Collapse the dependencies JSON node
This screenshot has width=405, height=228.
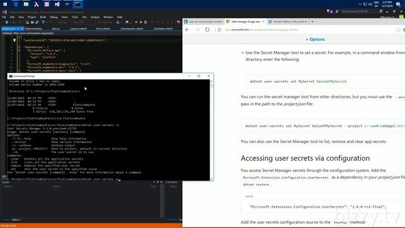[x=19, y=47]
